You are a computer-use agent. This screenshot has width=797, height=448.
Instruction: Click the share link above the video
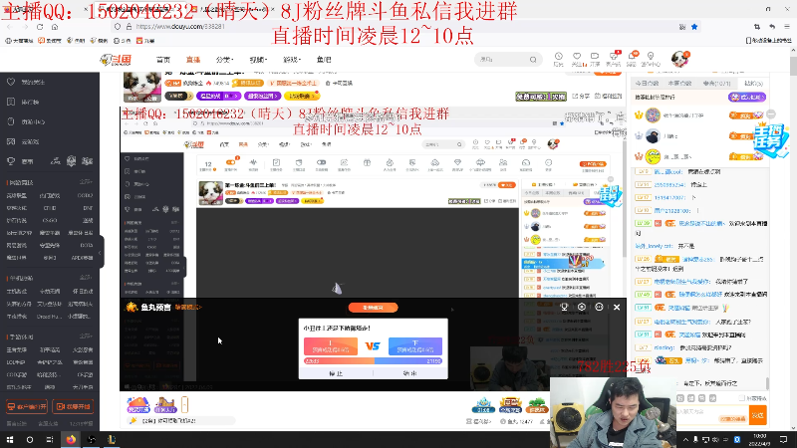pos(581,96)
